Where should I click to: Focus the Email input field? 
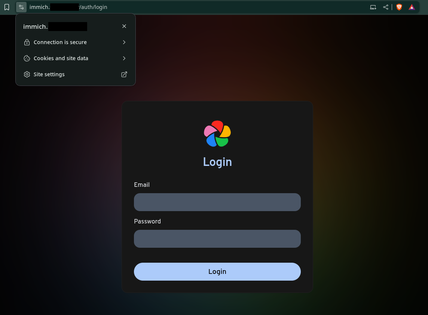217,202
